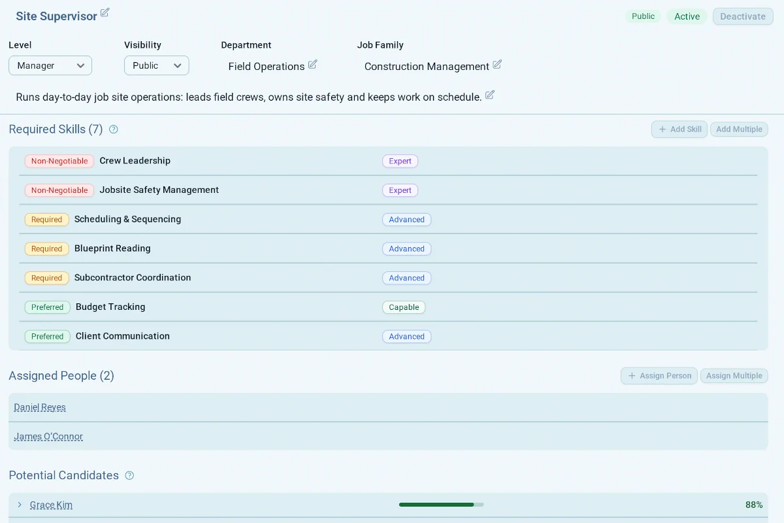Click Add Multiple skills button
This screenshot has width=784, height=523.
739,129
